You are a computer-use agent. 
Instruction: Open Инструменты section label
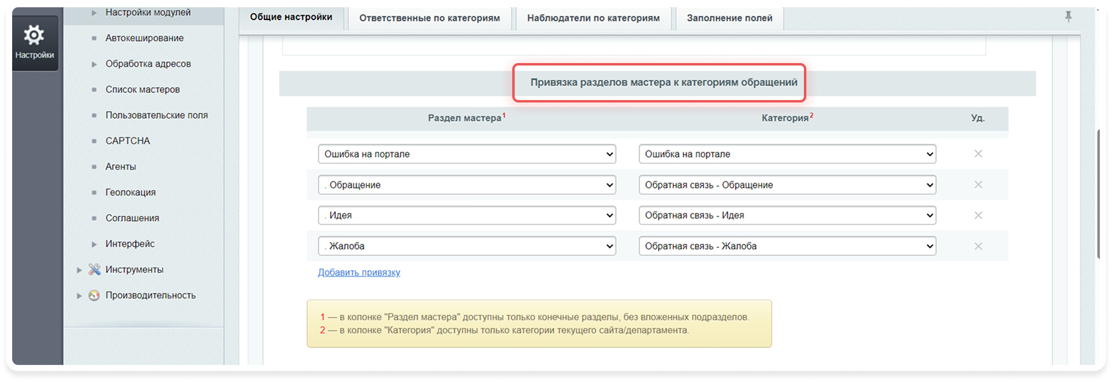[x=134, y=270]
